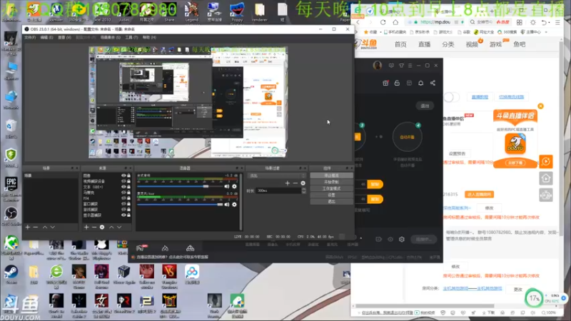Remove the selected scene in OBS
Image resolution: width=571 pixels, height=321 pixels.
pos(35,227)
